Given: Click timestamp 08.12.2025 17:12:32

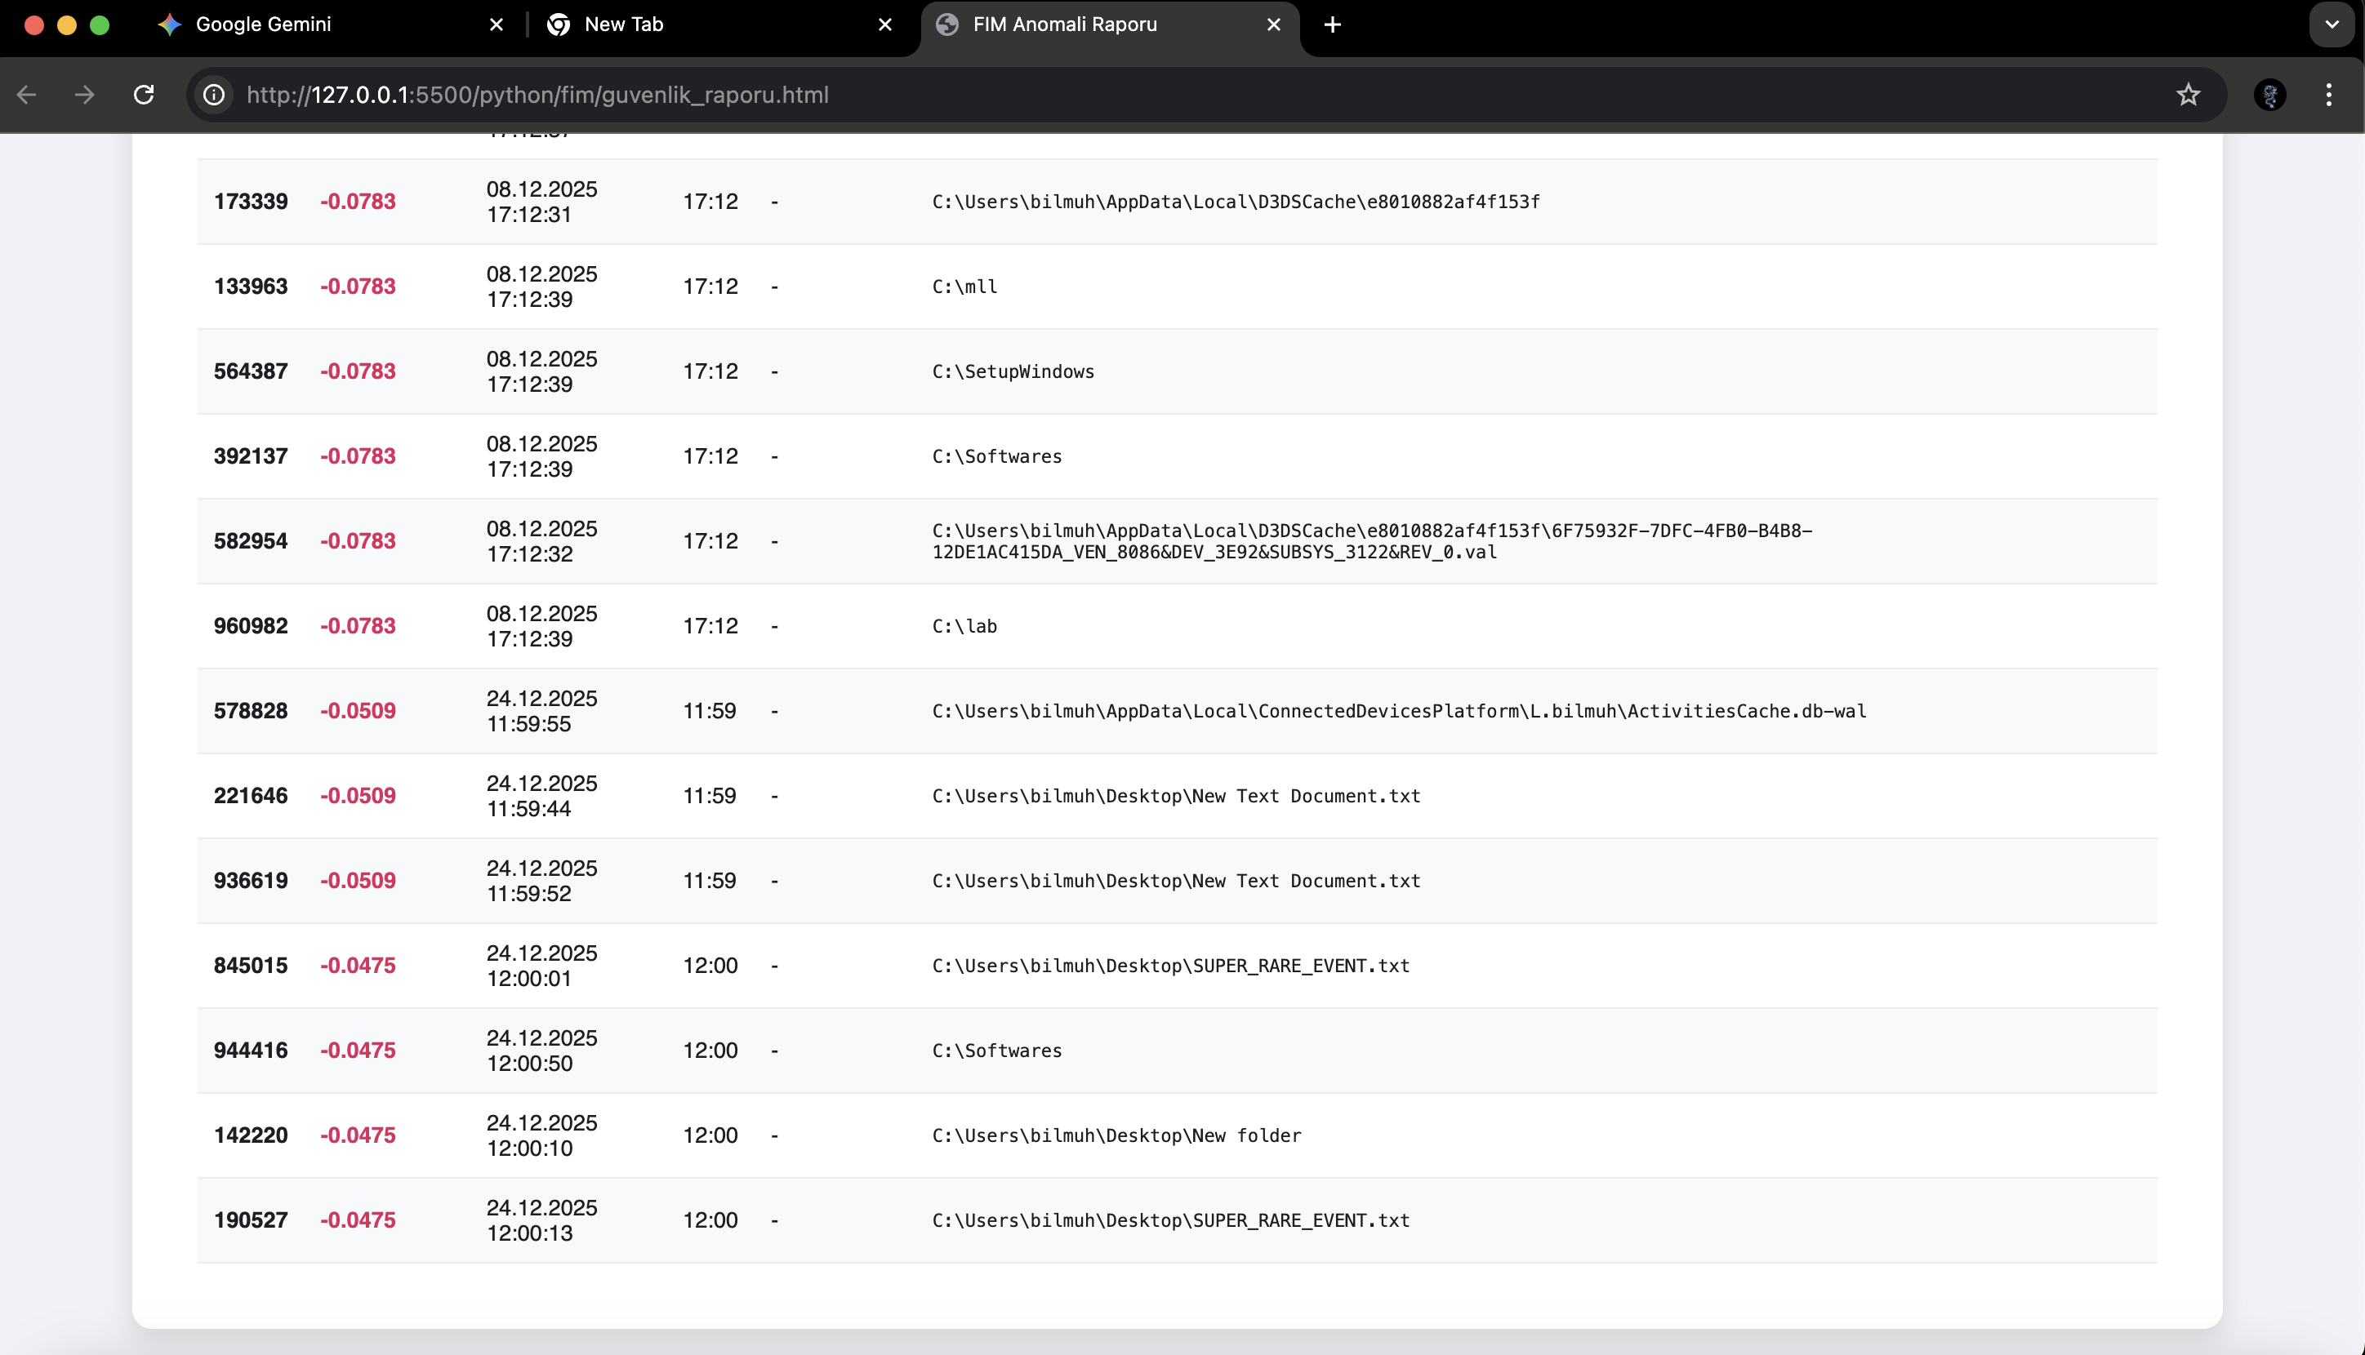Looking at the screenshot, I should point(542,542).
